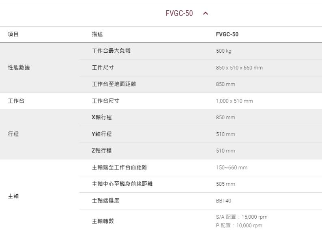Click the Z軸行程 row label

[102, 151]
